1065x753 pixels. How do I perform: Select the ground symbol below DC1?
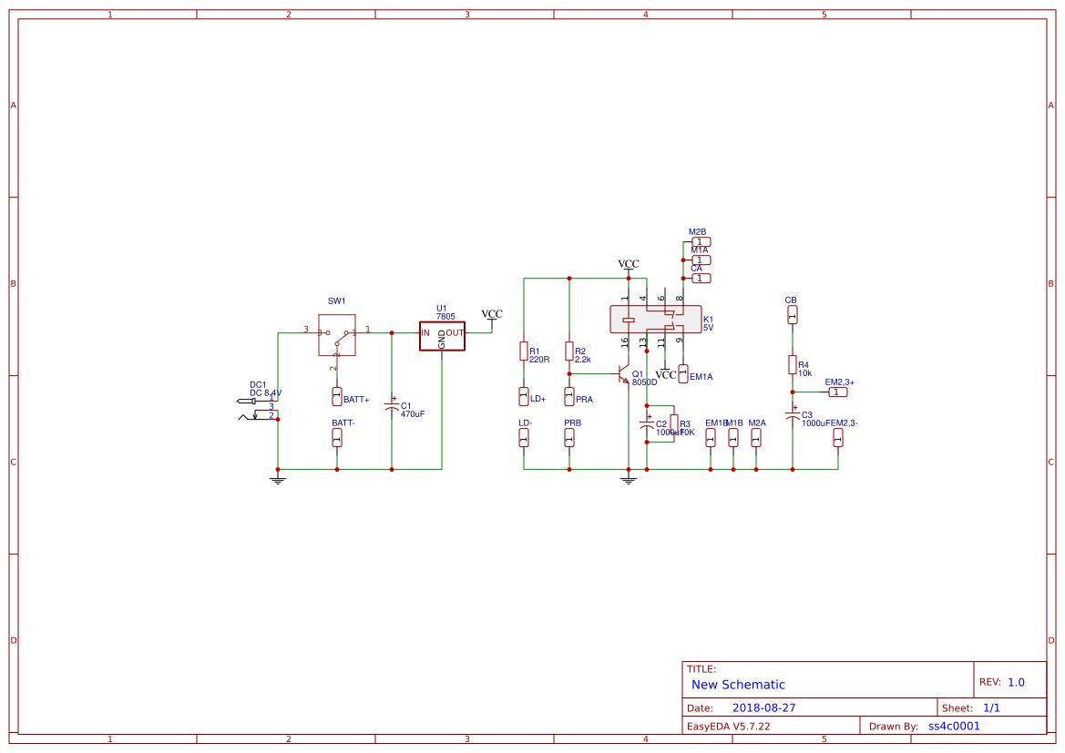[x=278, y=477]
